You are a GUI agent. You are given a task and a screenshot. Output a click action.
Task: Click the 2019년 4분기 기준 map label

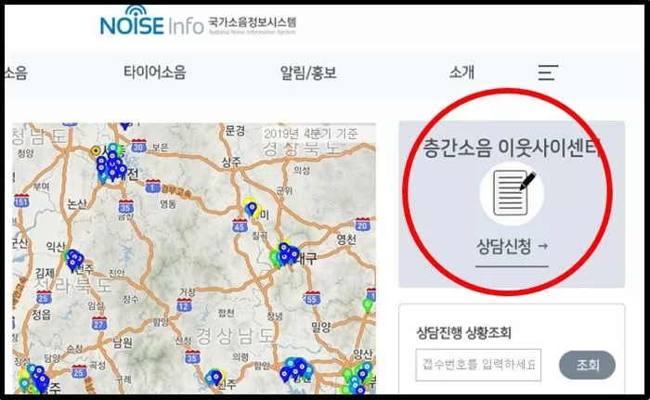click(x=310, y=134)
